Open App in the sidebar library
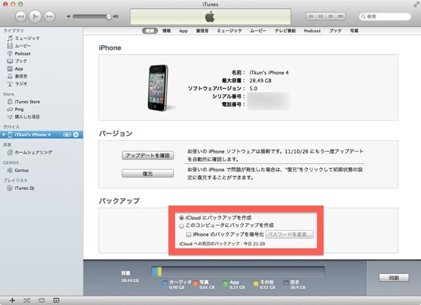This screenshot has height=305, width=421. pos(19,69)
